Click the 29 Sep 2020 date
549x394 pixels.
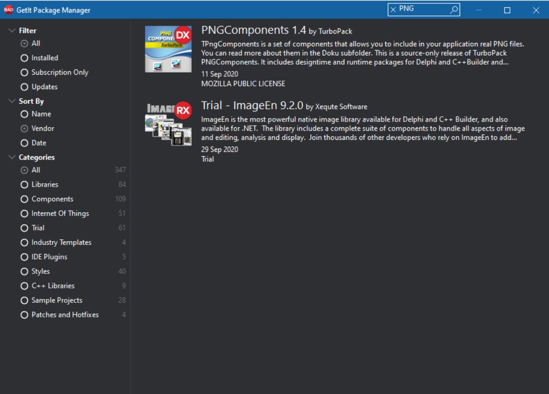click(220, 149)
